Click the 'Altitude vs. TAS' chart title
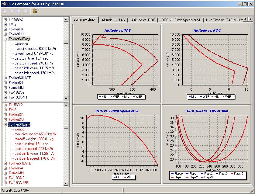This screenshot has height=194, width=255. pos(117,30)
